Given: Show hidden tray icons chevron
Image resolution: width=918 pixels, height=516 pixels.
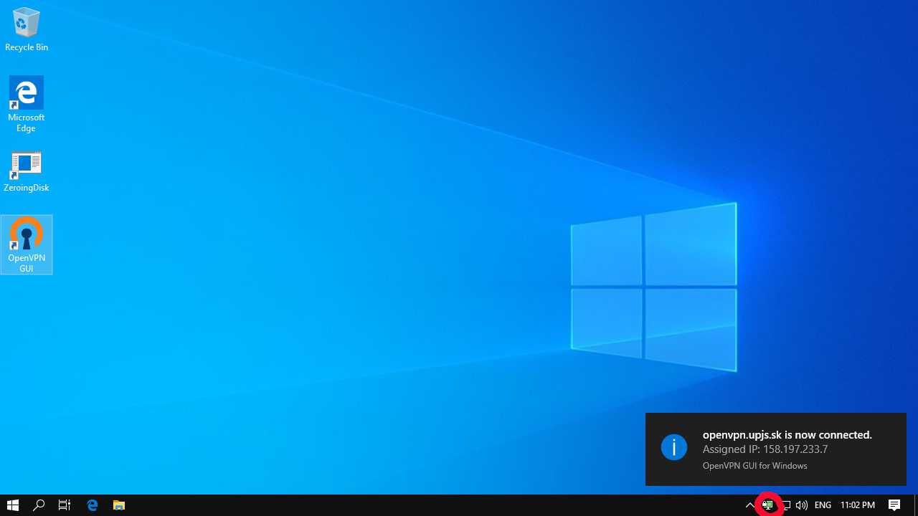Looking at the screenshot, I should (750, 505).
